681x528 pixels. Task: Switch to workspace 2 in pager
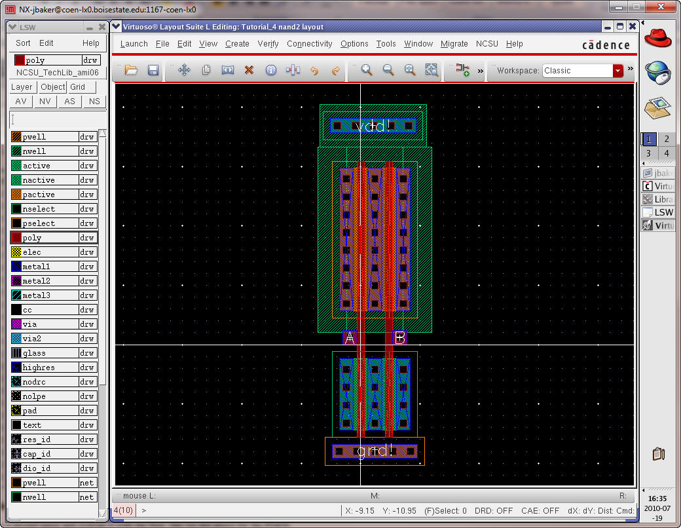coord(666,139)
